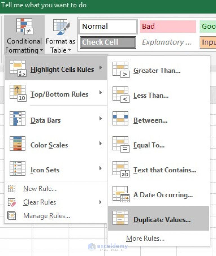Choose the Highlight Cells Rules menu item
216x256 pixels.
point(56,68)
